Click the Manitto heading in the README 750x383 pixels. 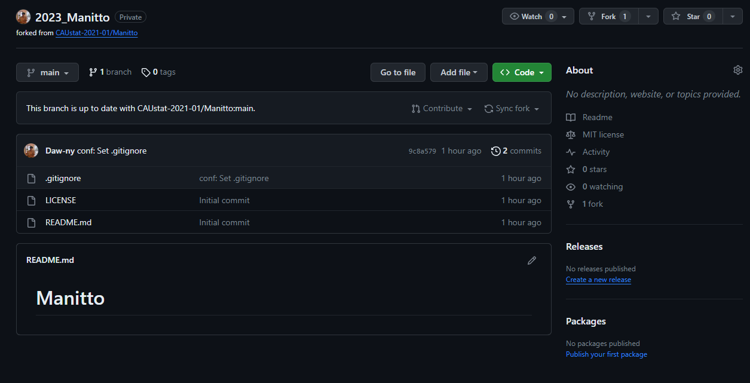tap(71, 298)
